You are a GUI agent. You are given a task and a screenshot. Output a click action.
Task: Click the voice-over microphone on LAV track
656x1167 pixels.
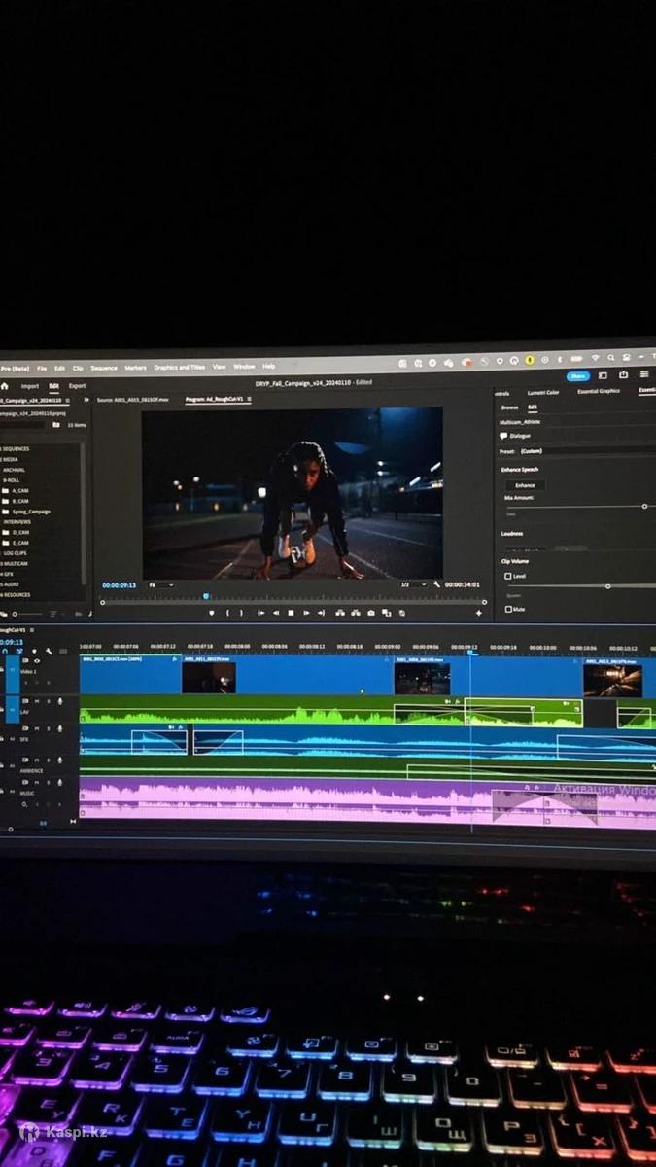click(60, 701)
